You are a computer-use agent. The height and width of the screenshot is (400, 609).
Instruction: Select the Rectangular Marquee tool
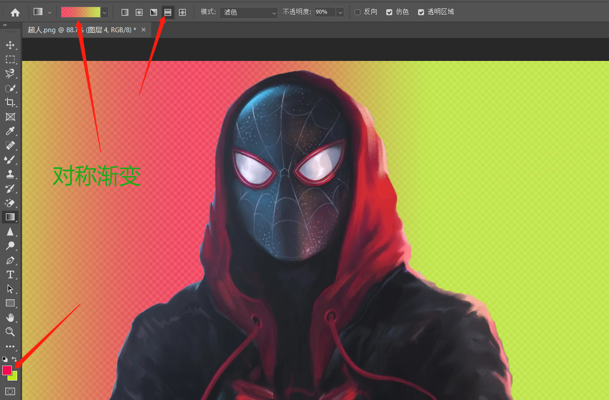pyautogui.click(x=10, y=59)
